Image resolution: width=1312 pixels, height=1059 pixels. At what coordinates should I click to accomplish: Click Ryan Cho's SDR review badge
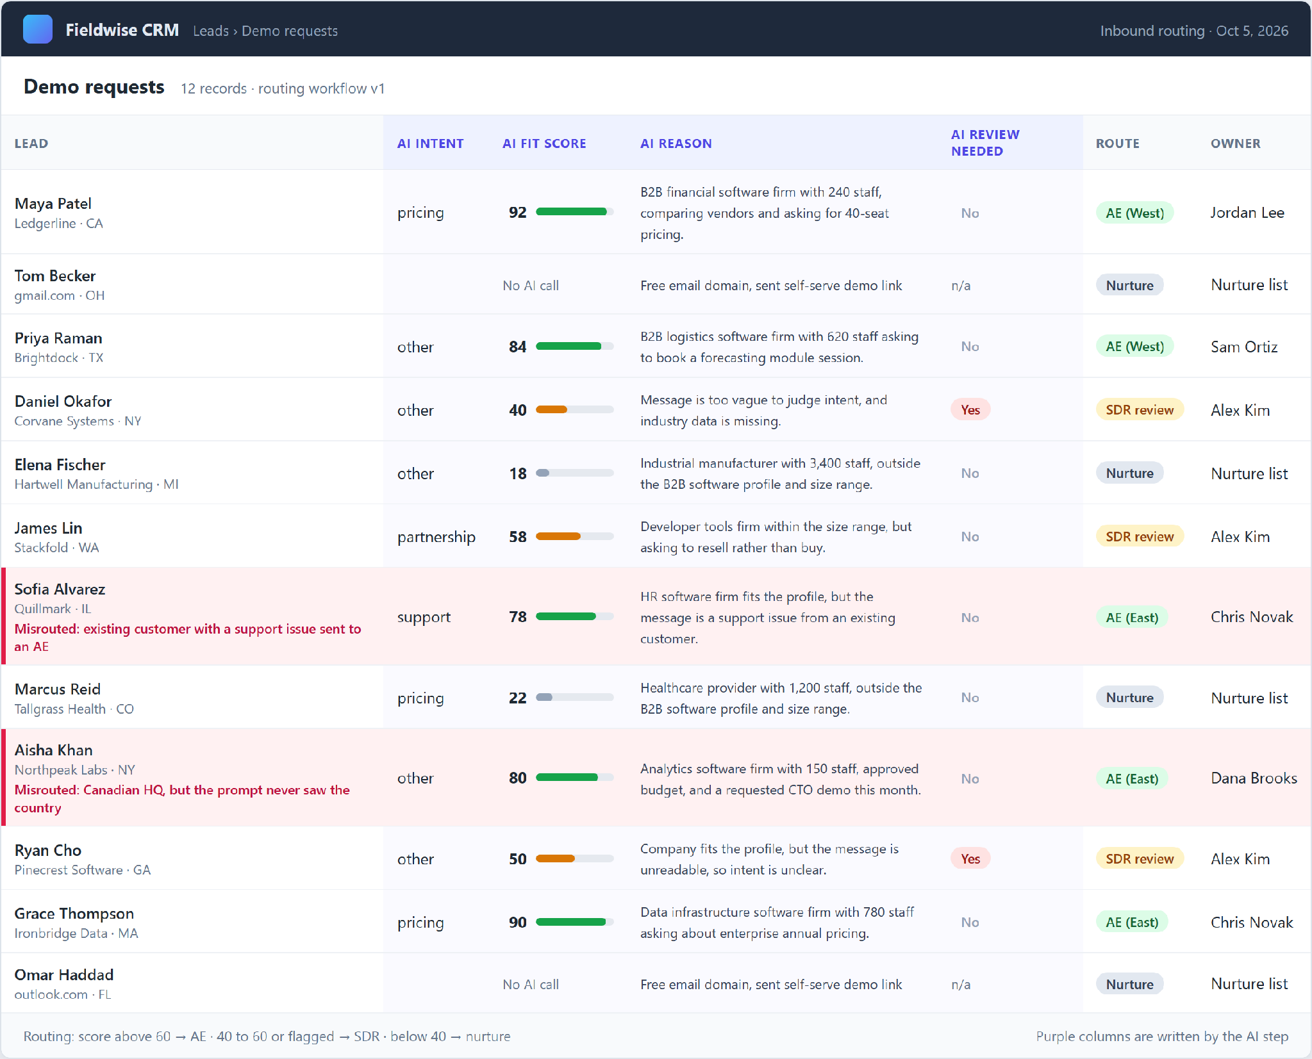tap(1139, 858)
